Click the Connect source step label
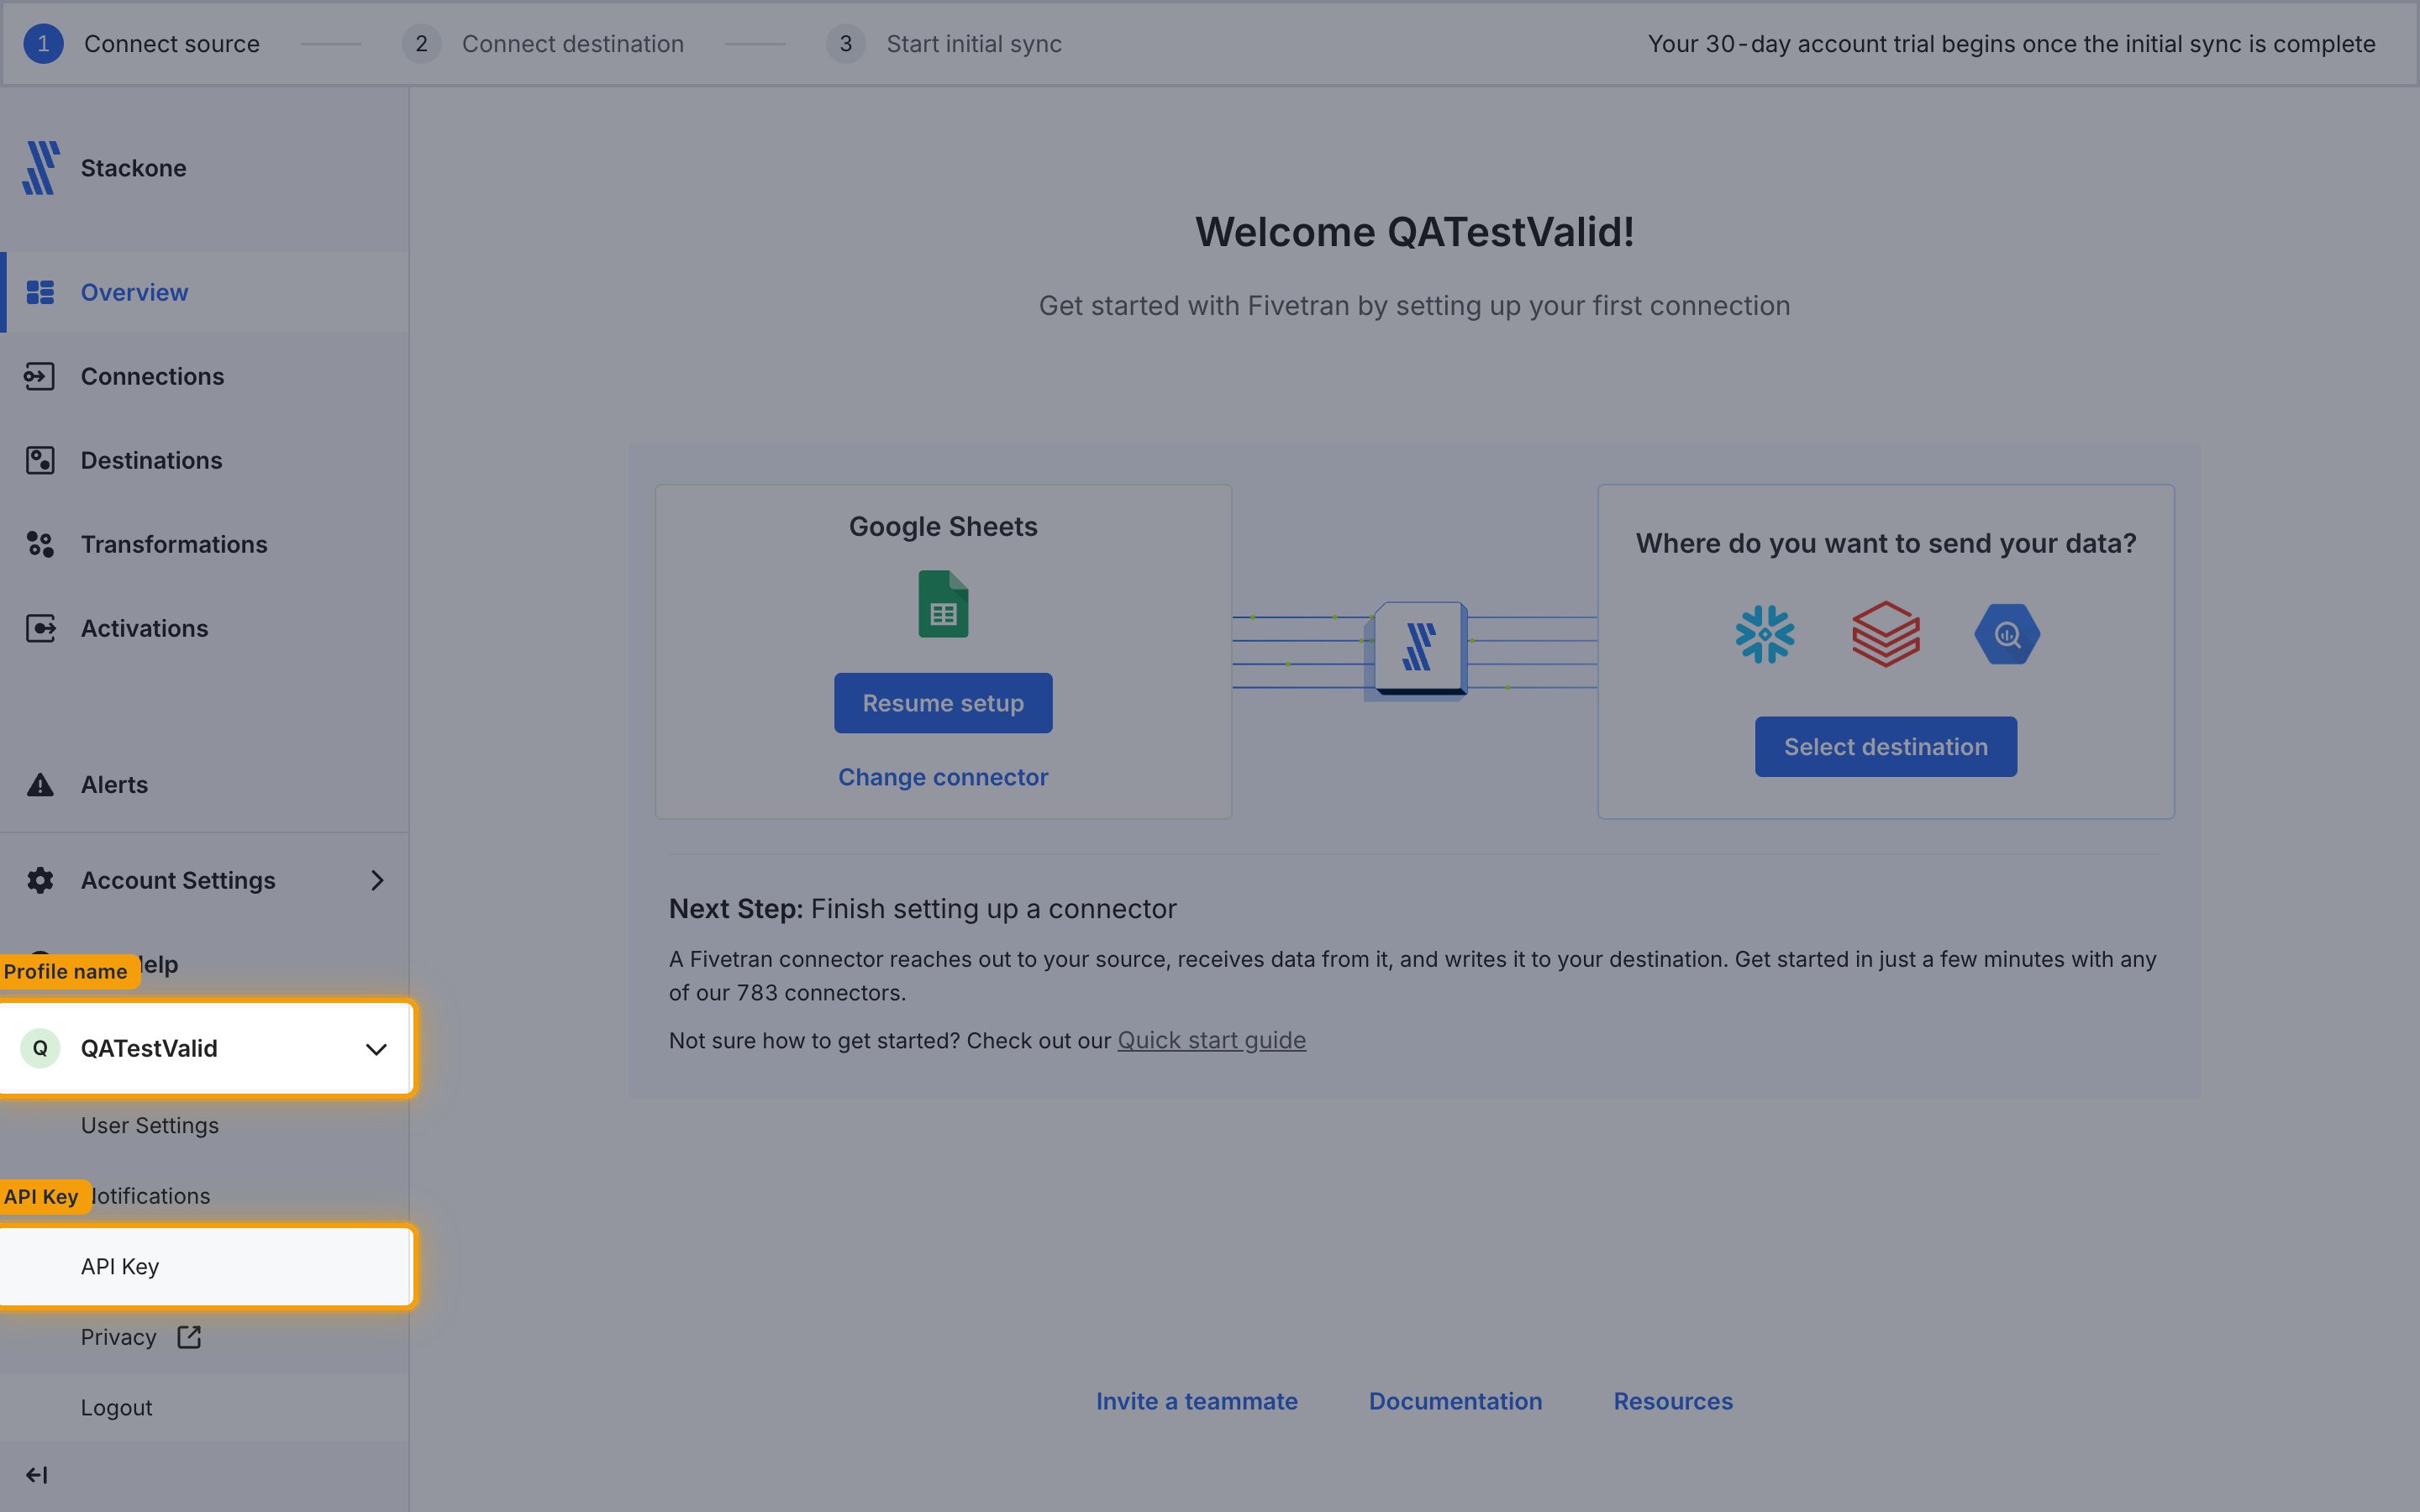 pyautogui.click(x=172, y=44)
